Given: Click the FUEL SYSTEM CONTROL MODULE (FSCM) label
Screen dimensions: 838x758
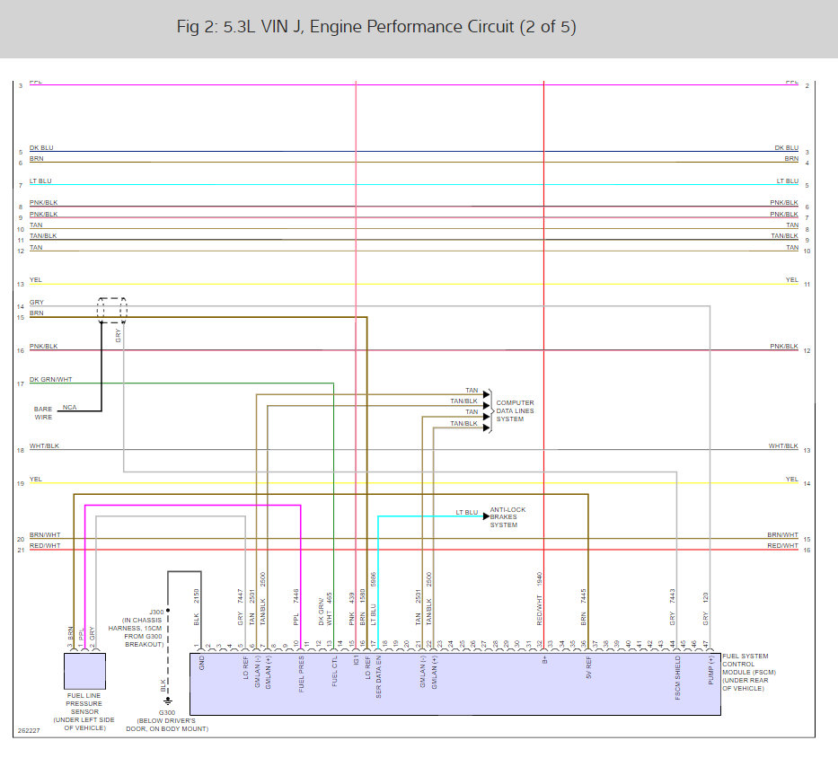Looking at the screenshot, I should 749,673.
